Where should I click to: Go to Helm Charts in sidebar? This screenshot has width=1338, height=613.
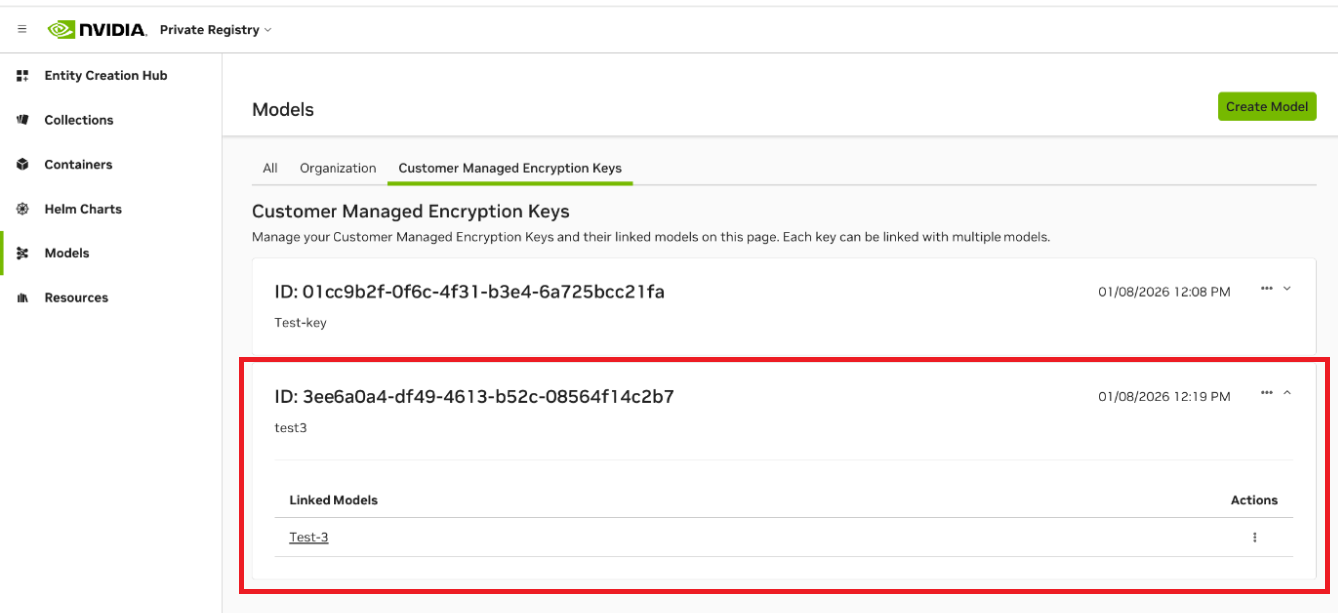click(83, 209)
